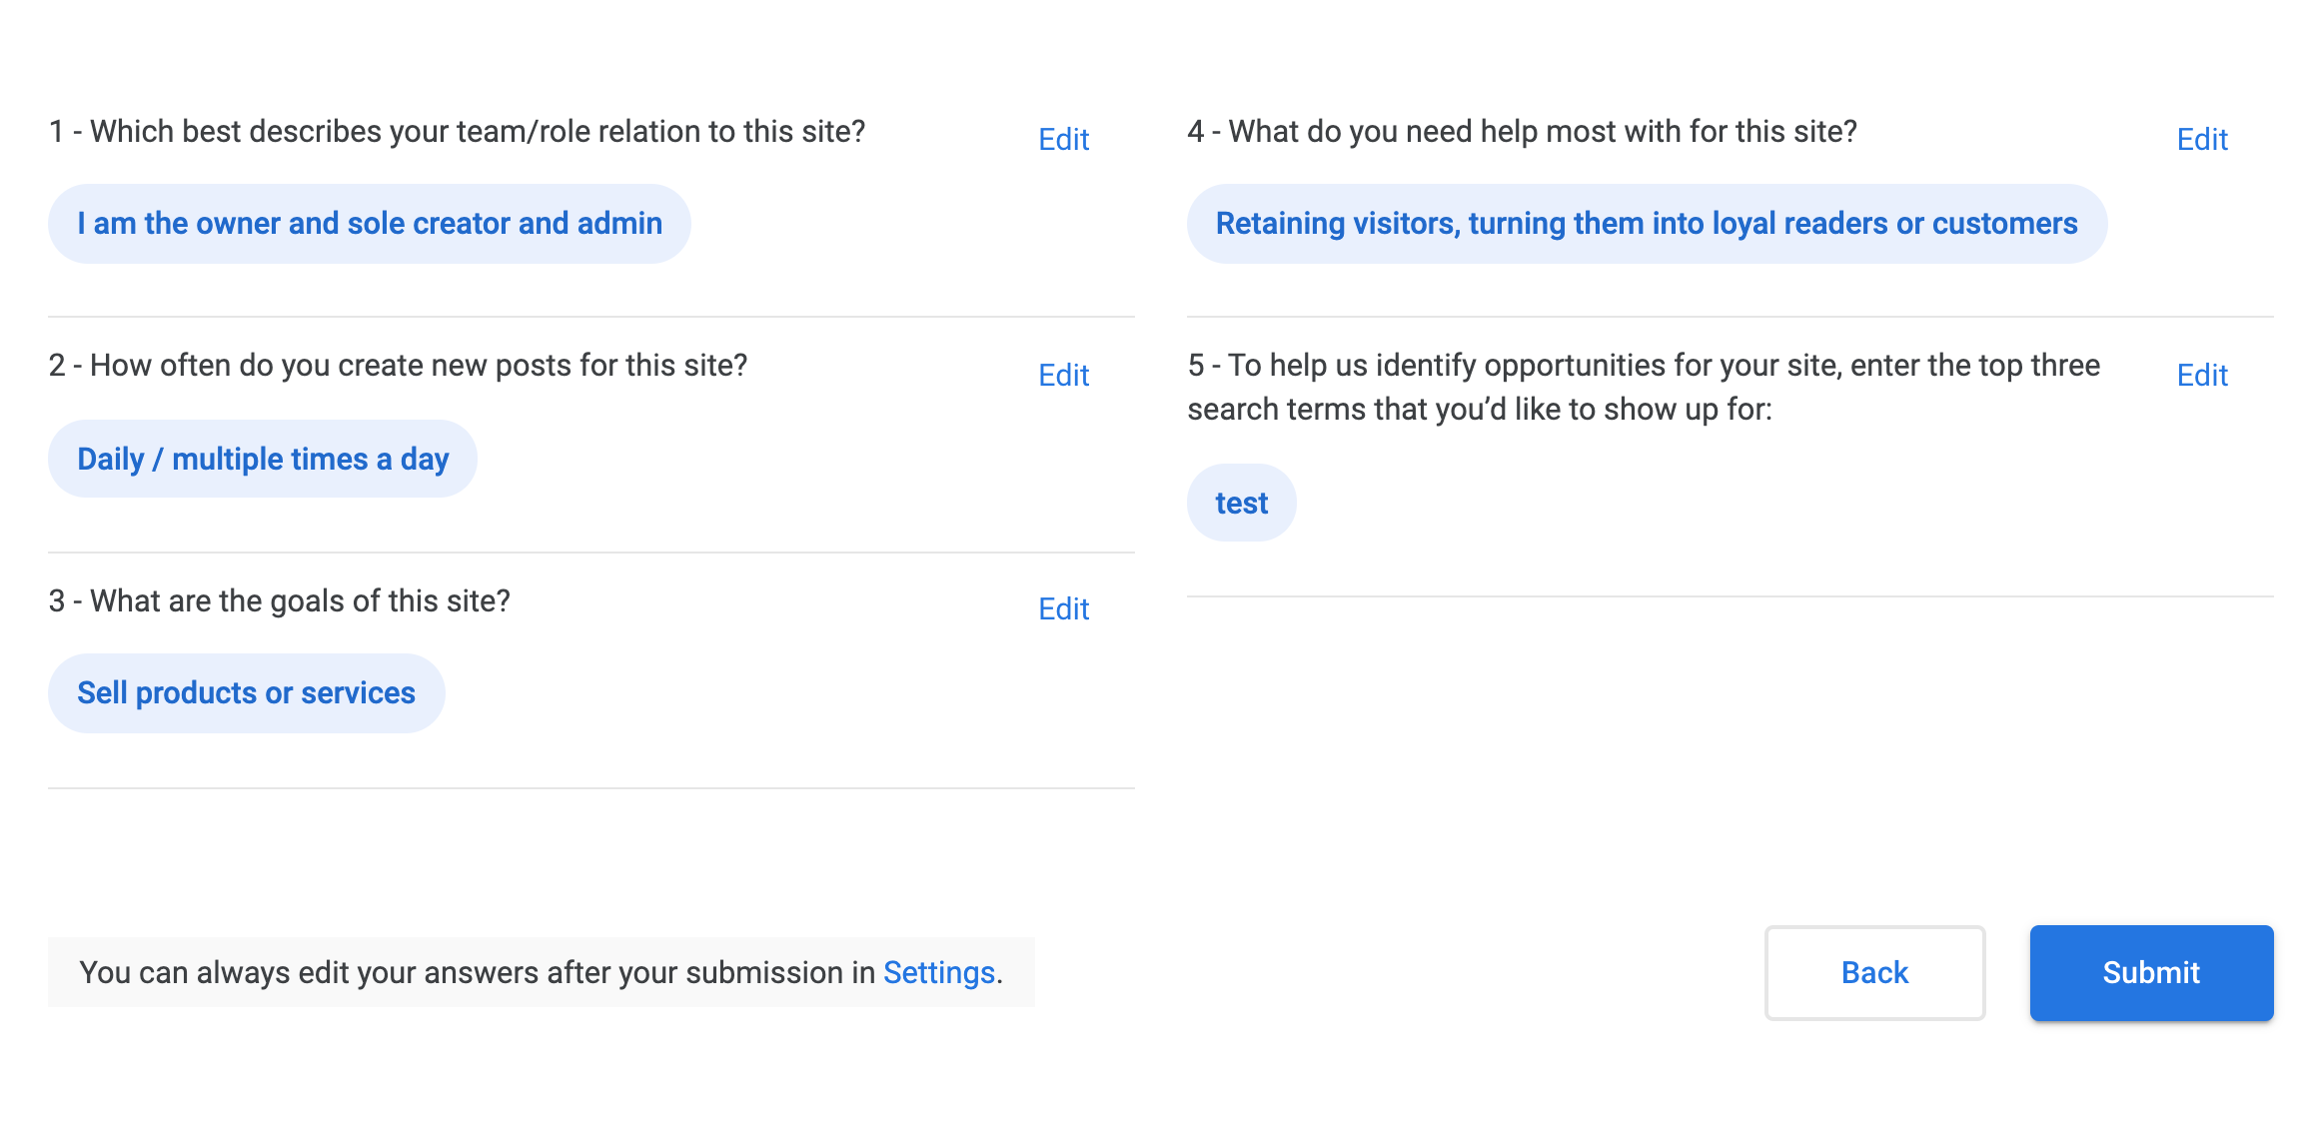Select the 'test' search term chip
Image resolution: width=2312 pixels, height=1129 pixels.
[x=1241, y=503]
